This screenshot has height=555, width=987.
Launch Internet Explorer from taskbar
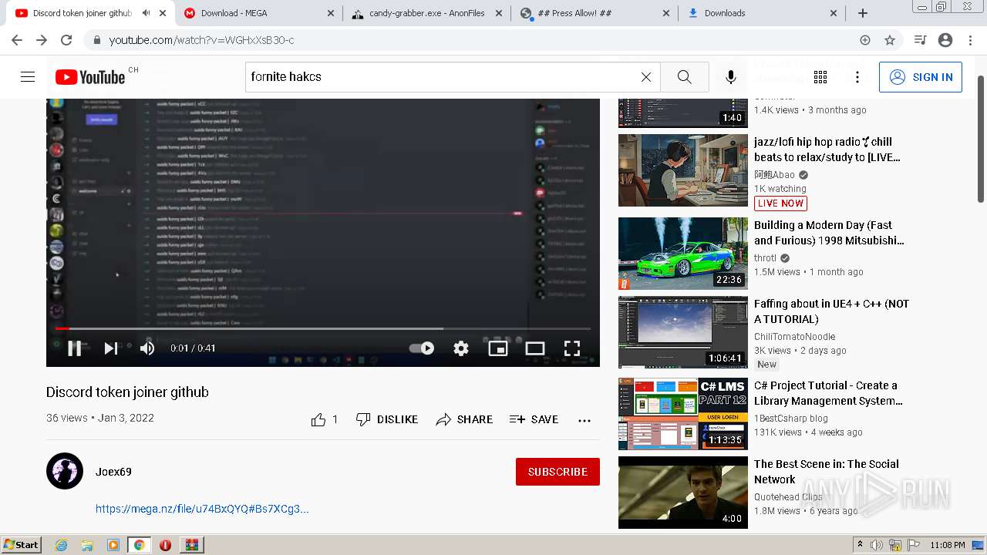[x=61, y=545]
